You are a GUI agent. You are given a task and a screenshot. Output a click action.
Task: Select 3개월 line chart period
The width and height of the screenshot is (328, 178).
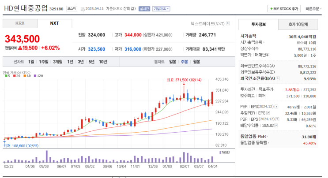[x=58, y=62]
